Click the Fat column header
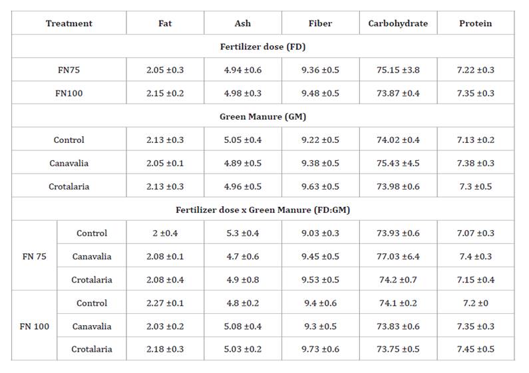This screenshot has height=373, width=529. pos(165,23)
